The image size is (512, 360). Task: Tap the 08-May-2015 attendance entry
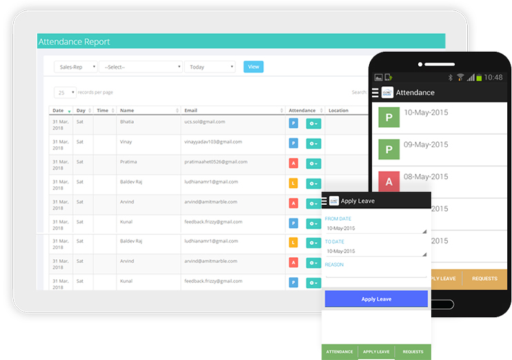(x=440, y=182)
